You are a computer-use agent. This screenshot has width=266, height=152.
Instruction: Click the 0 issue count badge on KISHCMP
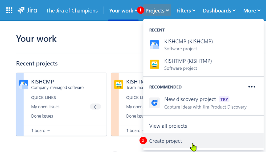[x=95, y=107]
